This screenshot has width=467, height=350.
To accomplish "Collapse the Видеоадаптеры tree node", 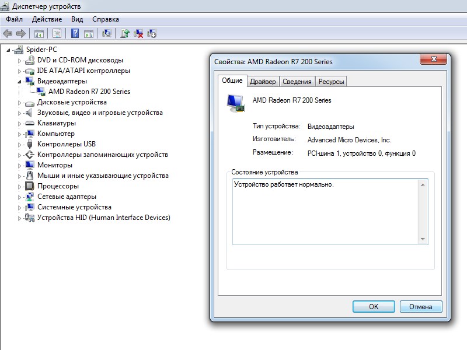I will click(x=19, y=81).
